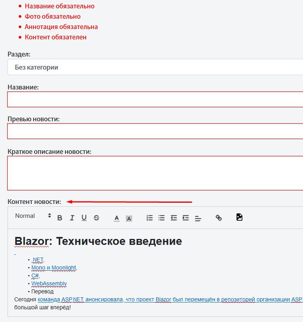Open the Mono и Moonlight link
This screenshot has width=303, height=322.
tap(54, 268)
